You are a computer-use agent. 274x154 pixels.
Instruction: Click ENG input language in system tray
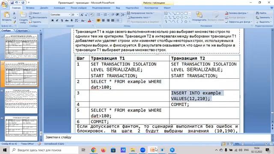tap(246, 150)
